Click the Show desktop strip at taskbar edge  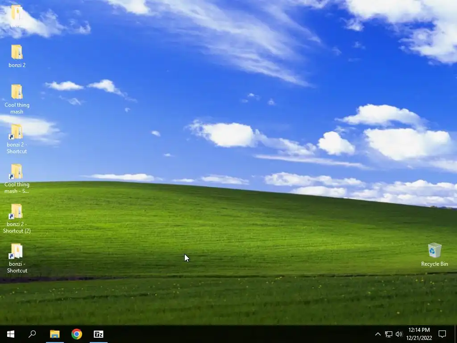(456, 334)
